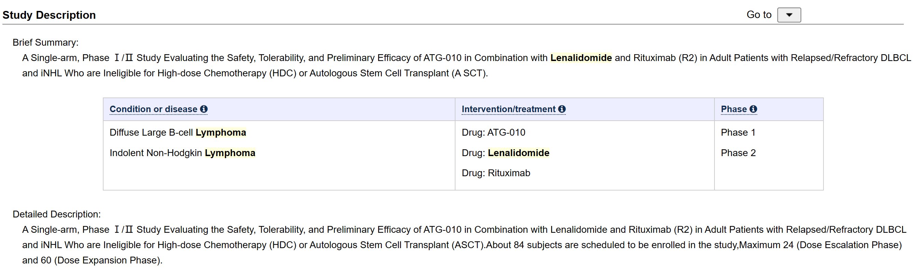Click Phase 2 table cell text
Image resolution: width=913 pixels, height=273 pixels.
click(738, 153)
